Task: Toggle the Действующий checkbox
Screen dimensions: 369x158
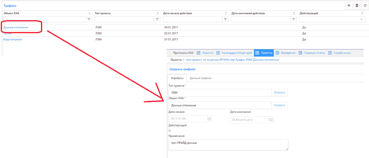Action: coord(170,131)
